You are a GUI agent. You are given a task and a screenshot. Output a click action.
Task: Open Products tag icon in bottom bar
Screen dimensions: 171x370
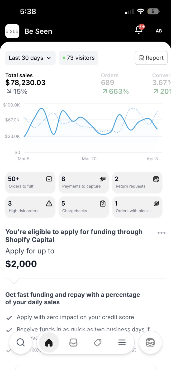(97, 342)
